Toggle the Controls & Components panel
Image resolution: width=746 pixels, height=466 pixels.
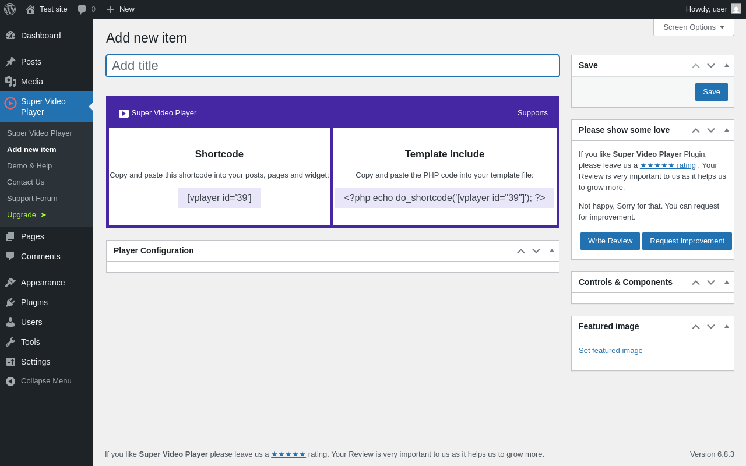727,282
